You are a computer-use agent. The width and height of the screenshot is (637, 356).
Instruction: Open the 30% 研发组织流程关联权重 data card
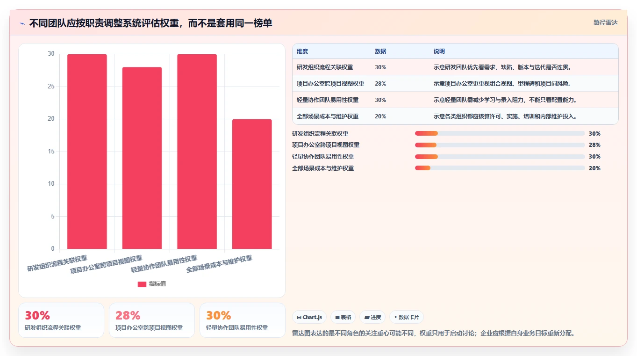tap(61, 320)
